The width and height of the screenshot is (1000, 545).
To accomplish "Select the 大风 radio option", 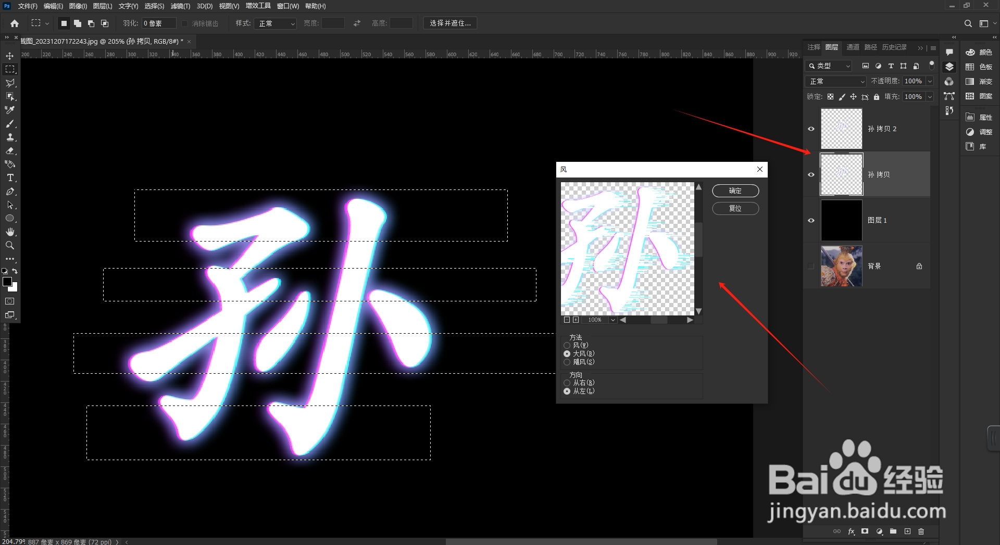I will 567,353.
